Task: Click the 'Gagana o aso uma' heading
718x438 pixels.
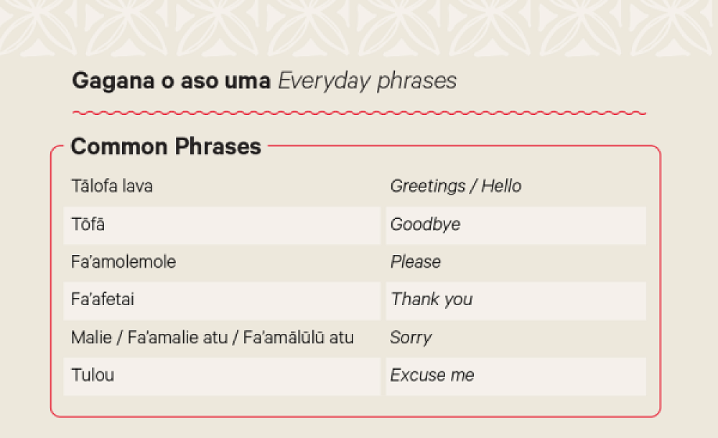Action: (171, 81)
